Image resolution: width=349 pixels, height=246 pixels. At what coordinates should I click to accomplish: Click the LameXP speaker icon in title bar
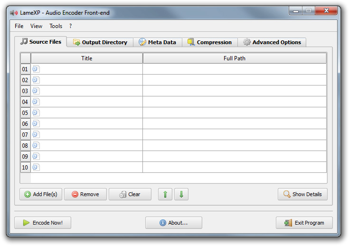click(x=14, y=13)
